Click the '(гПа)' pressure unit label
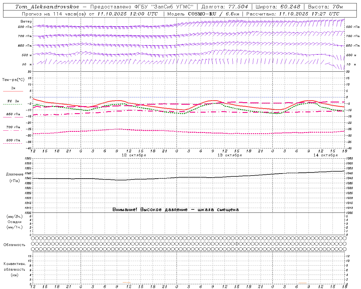The height and width of the screenshot is (289, 361). [15, 181]
